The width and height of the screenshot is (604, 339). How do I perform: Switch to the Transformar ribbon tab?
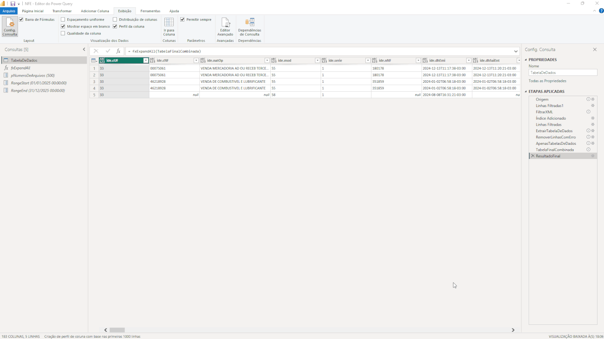click(62, 11)
